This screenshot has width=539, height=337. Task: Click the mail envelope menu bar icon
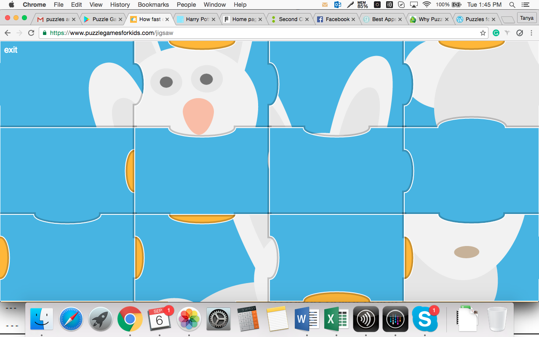(325, 5)
